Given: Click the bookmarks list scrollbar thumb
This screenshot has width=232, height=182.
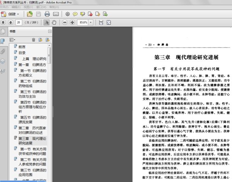Looking at the screenshot, I should pos(49,55).
